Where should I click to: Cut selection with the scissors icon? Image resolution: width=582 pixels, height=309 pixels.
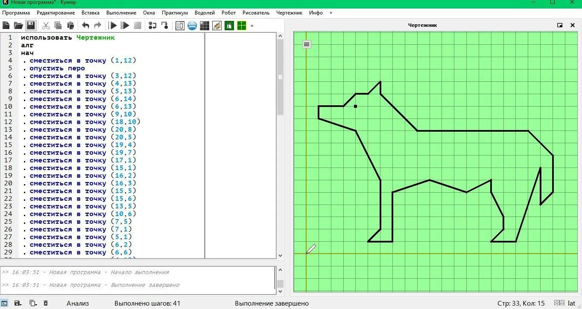tap(46, 26)
